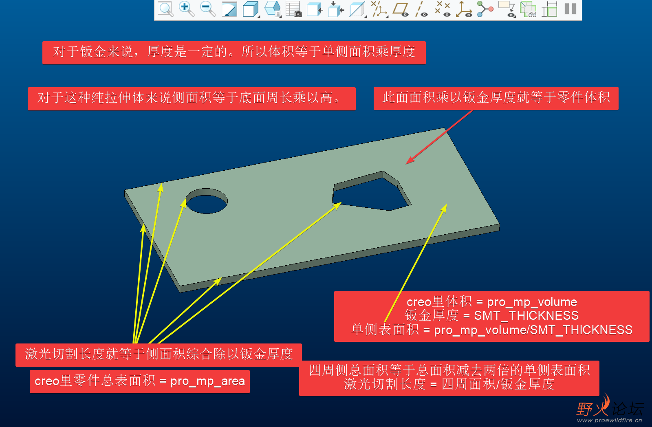Choose the Display Style cube icon
Screen dimensions: 652x427
(250, 9)
